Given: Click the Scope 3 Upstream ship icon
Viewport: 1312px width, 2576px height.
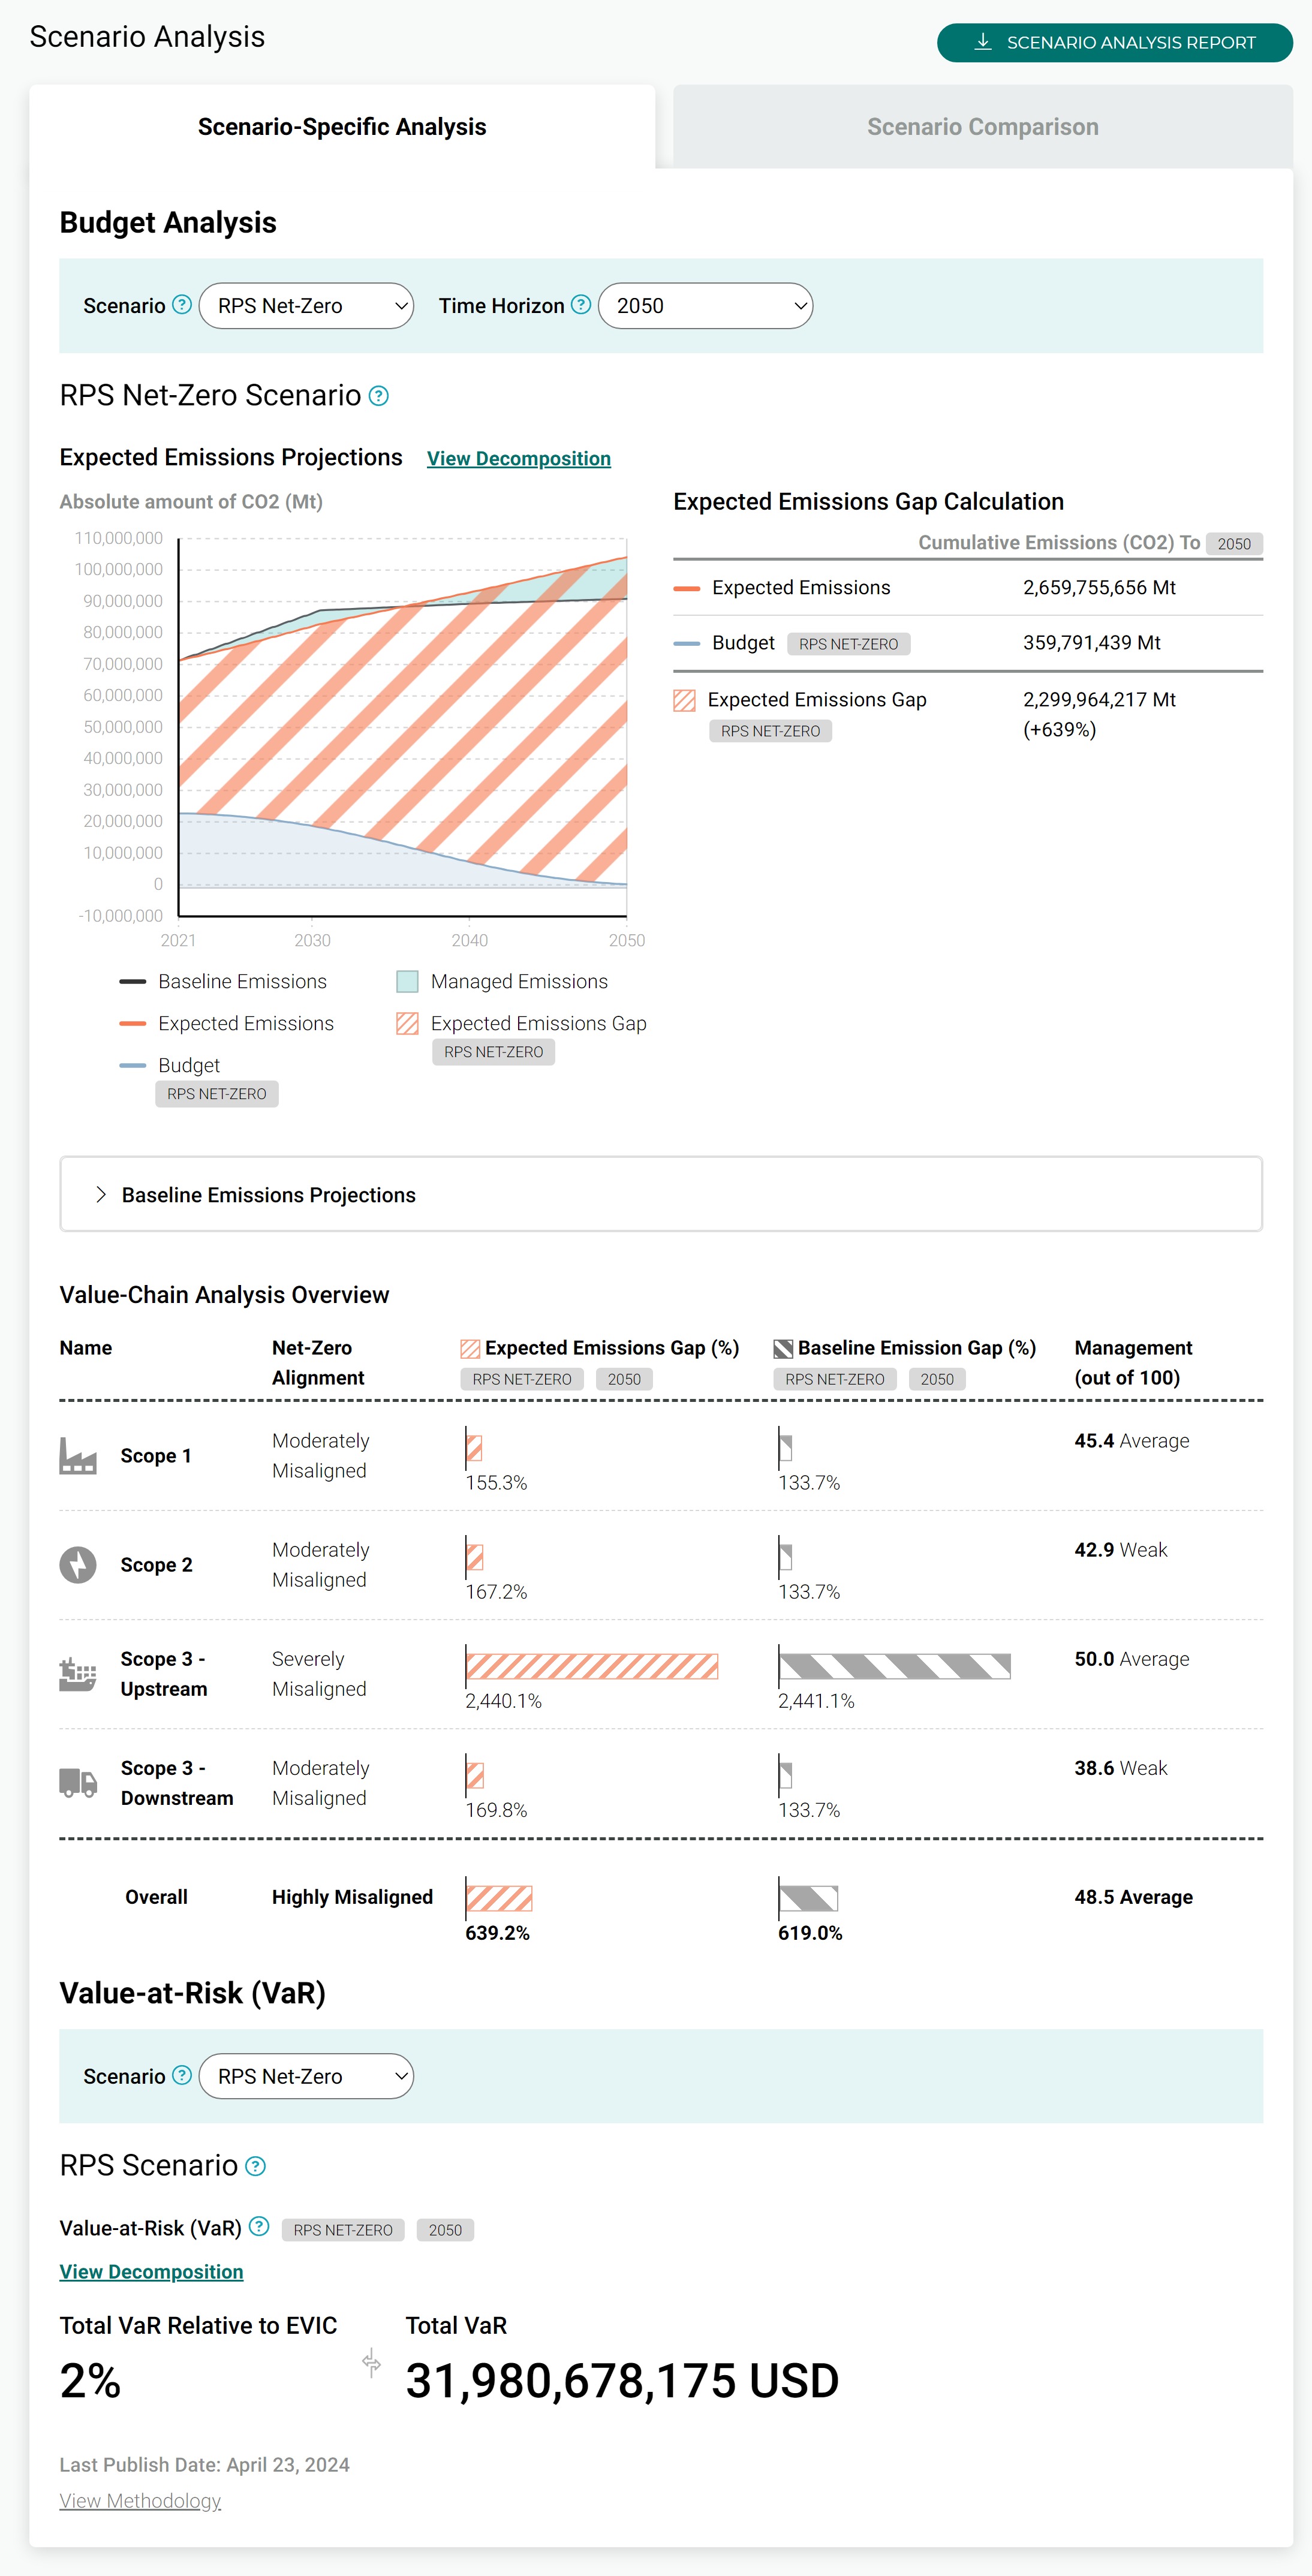Looking at the screenshot, I should pyautogui.click(x=78, y=1673).
